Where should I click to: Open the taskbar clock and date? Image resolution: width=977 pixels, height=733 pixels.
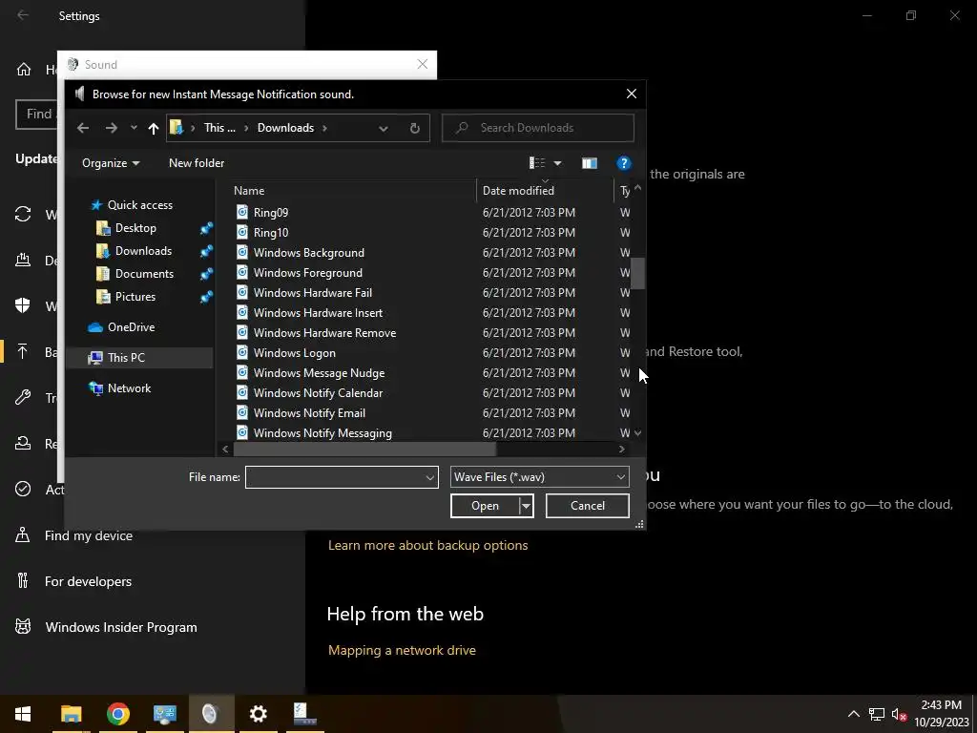[x=942, y=714]
